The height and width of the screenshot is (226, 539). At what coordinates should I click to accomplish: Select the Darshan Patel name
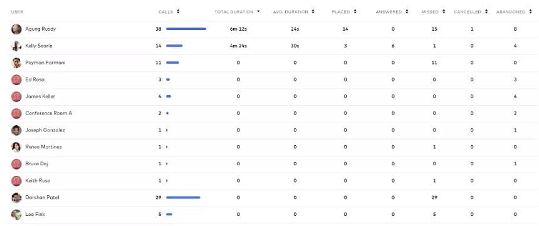[42, 197]
